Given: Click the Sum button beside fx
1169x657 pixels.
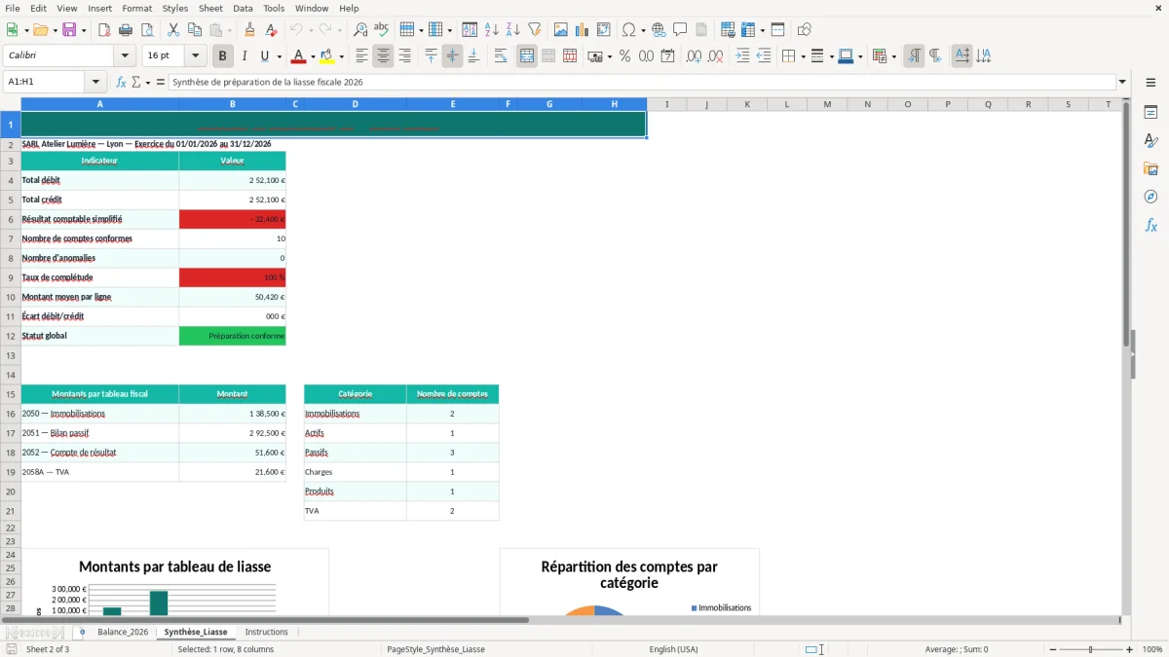Looking at the screenshot, I should (136, 83).
